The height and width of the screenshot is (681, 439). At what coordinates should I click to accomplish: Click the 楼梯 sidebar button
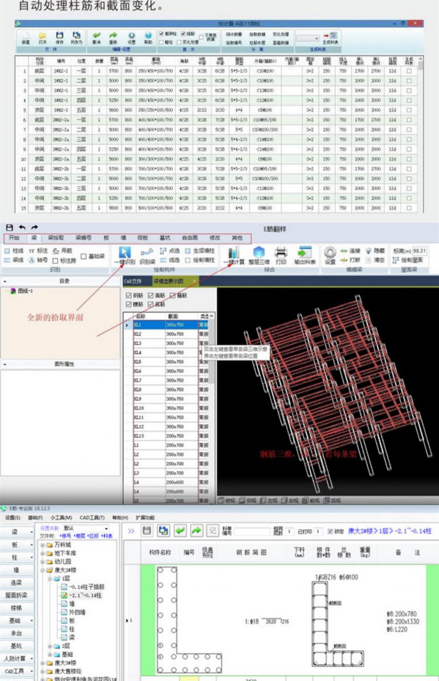pyautogui.click(x=16, y=608)
